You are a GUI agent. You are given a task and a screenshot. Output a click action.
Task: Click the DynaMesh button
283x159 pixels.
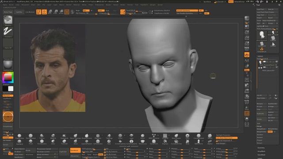coord(75,150)
